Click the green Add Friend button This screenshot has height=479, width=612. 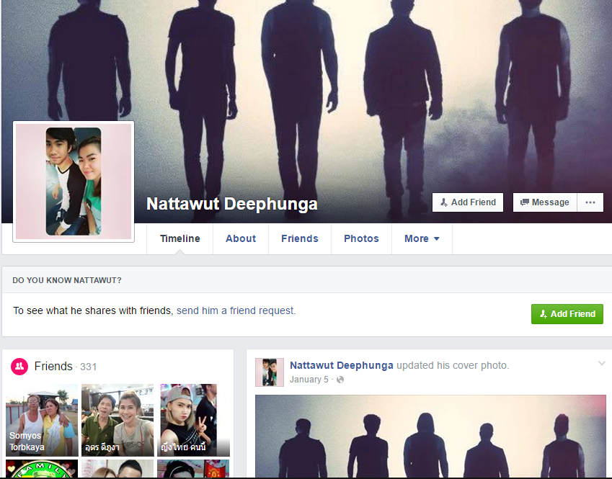[567, 314]
